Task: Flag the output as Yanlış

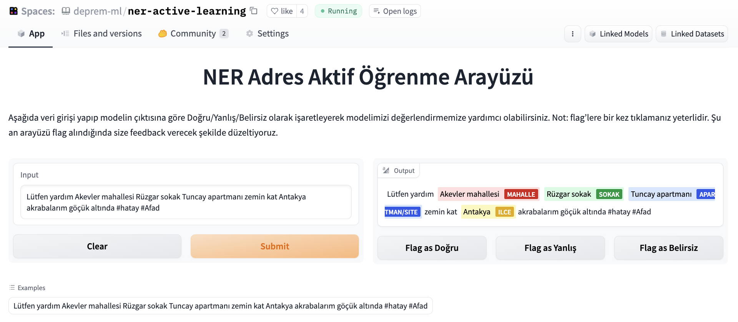Action: pos(550,248)
